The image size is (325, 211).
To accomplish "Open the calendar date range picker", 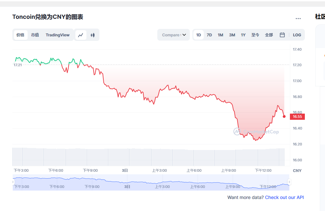I will 282,35.
